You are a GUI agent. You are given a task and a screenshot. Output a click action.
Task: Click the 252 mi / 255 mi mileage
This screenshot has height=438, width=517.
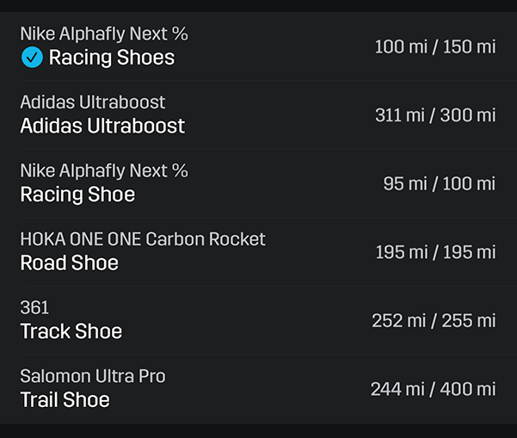(434, 321)
